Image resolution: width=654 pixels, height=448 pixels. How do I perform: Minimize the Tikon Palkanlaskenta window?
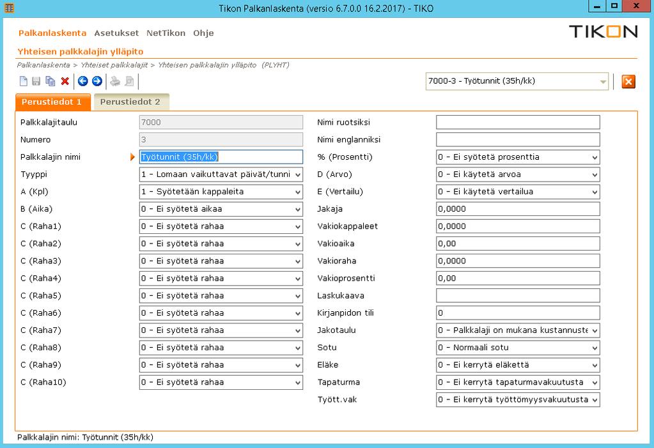(597, 6)
